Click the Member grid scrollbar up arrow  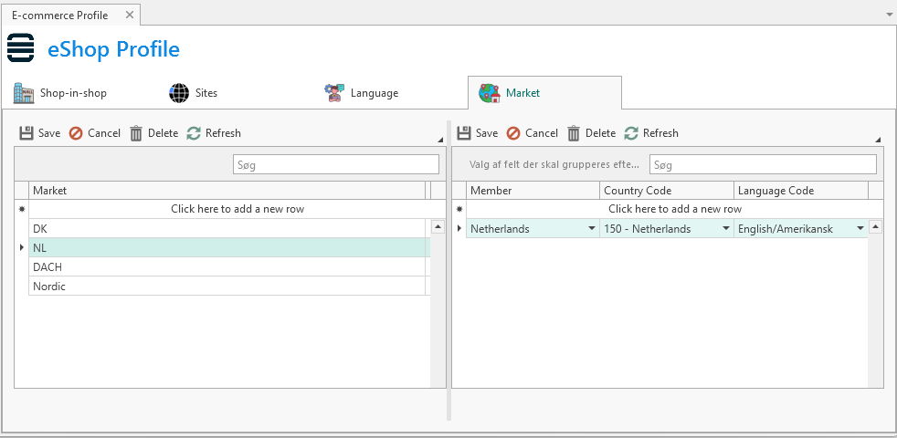point(875,227)
